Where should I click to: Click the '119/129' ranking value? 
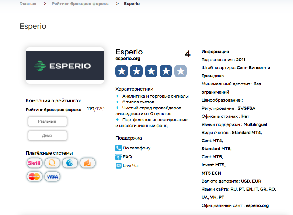pyautogui.click(x=95, y=109)
